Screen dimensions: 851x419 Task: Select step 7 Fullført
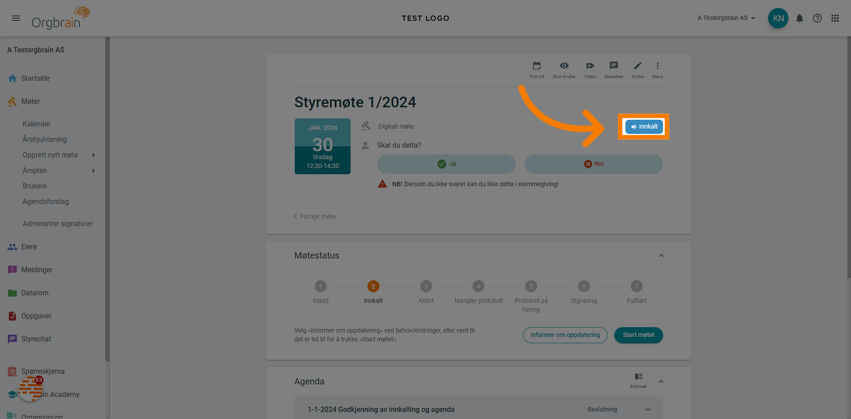(x=636, y=286)
